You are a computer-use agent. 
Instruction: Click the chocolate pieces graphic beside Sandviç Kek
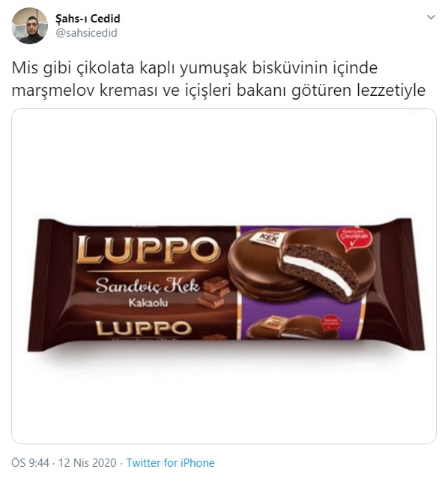(x=214, y=292)
